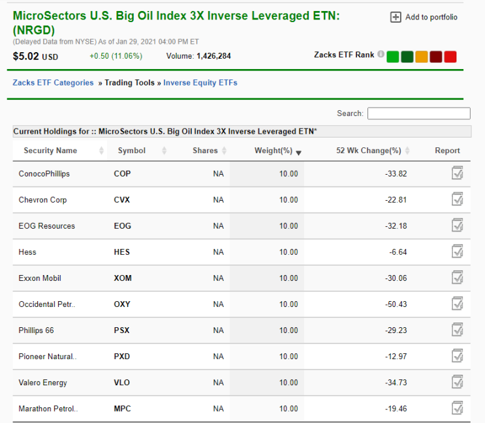Open the Chevron Corp report icon
The image size is (485, 423).
point(457,199)
